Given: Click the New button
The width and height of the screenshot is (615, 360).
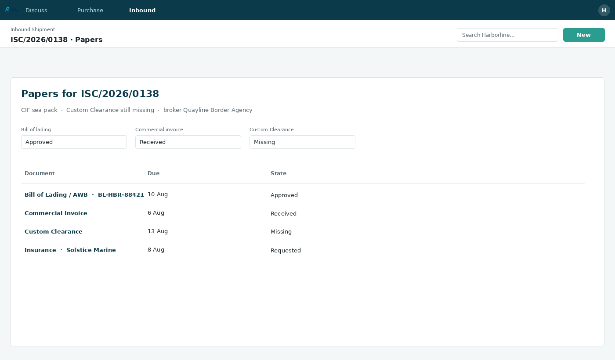Looking at the screenshot, I should click(584, 35).
